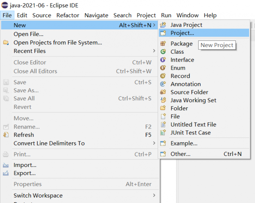Click the Annotation @ icon
This screenshot has height=203, width=255.
click(x=163, y=84)
